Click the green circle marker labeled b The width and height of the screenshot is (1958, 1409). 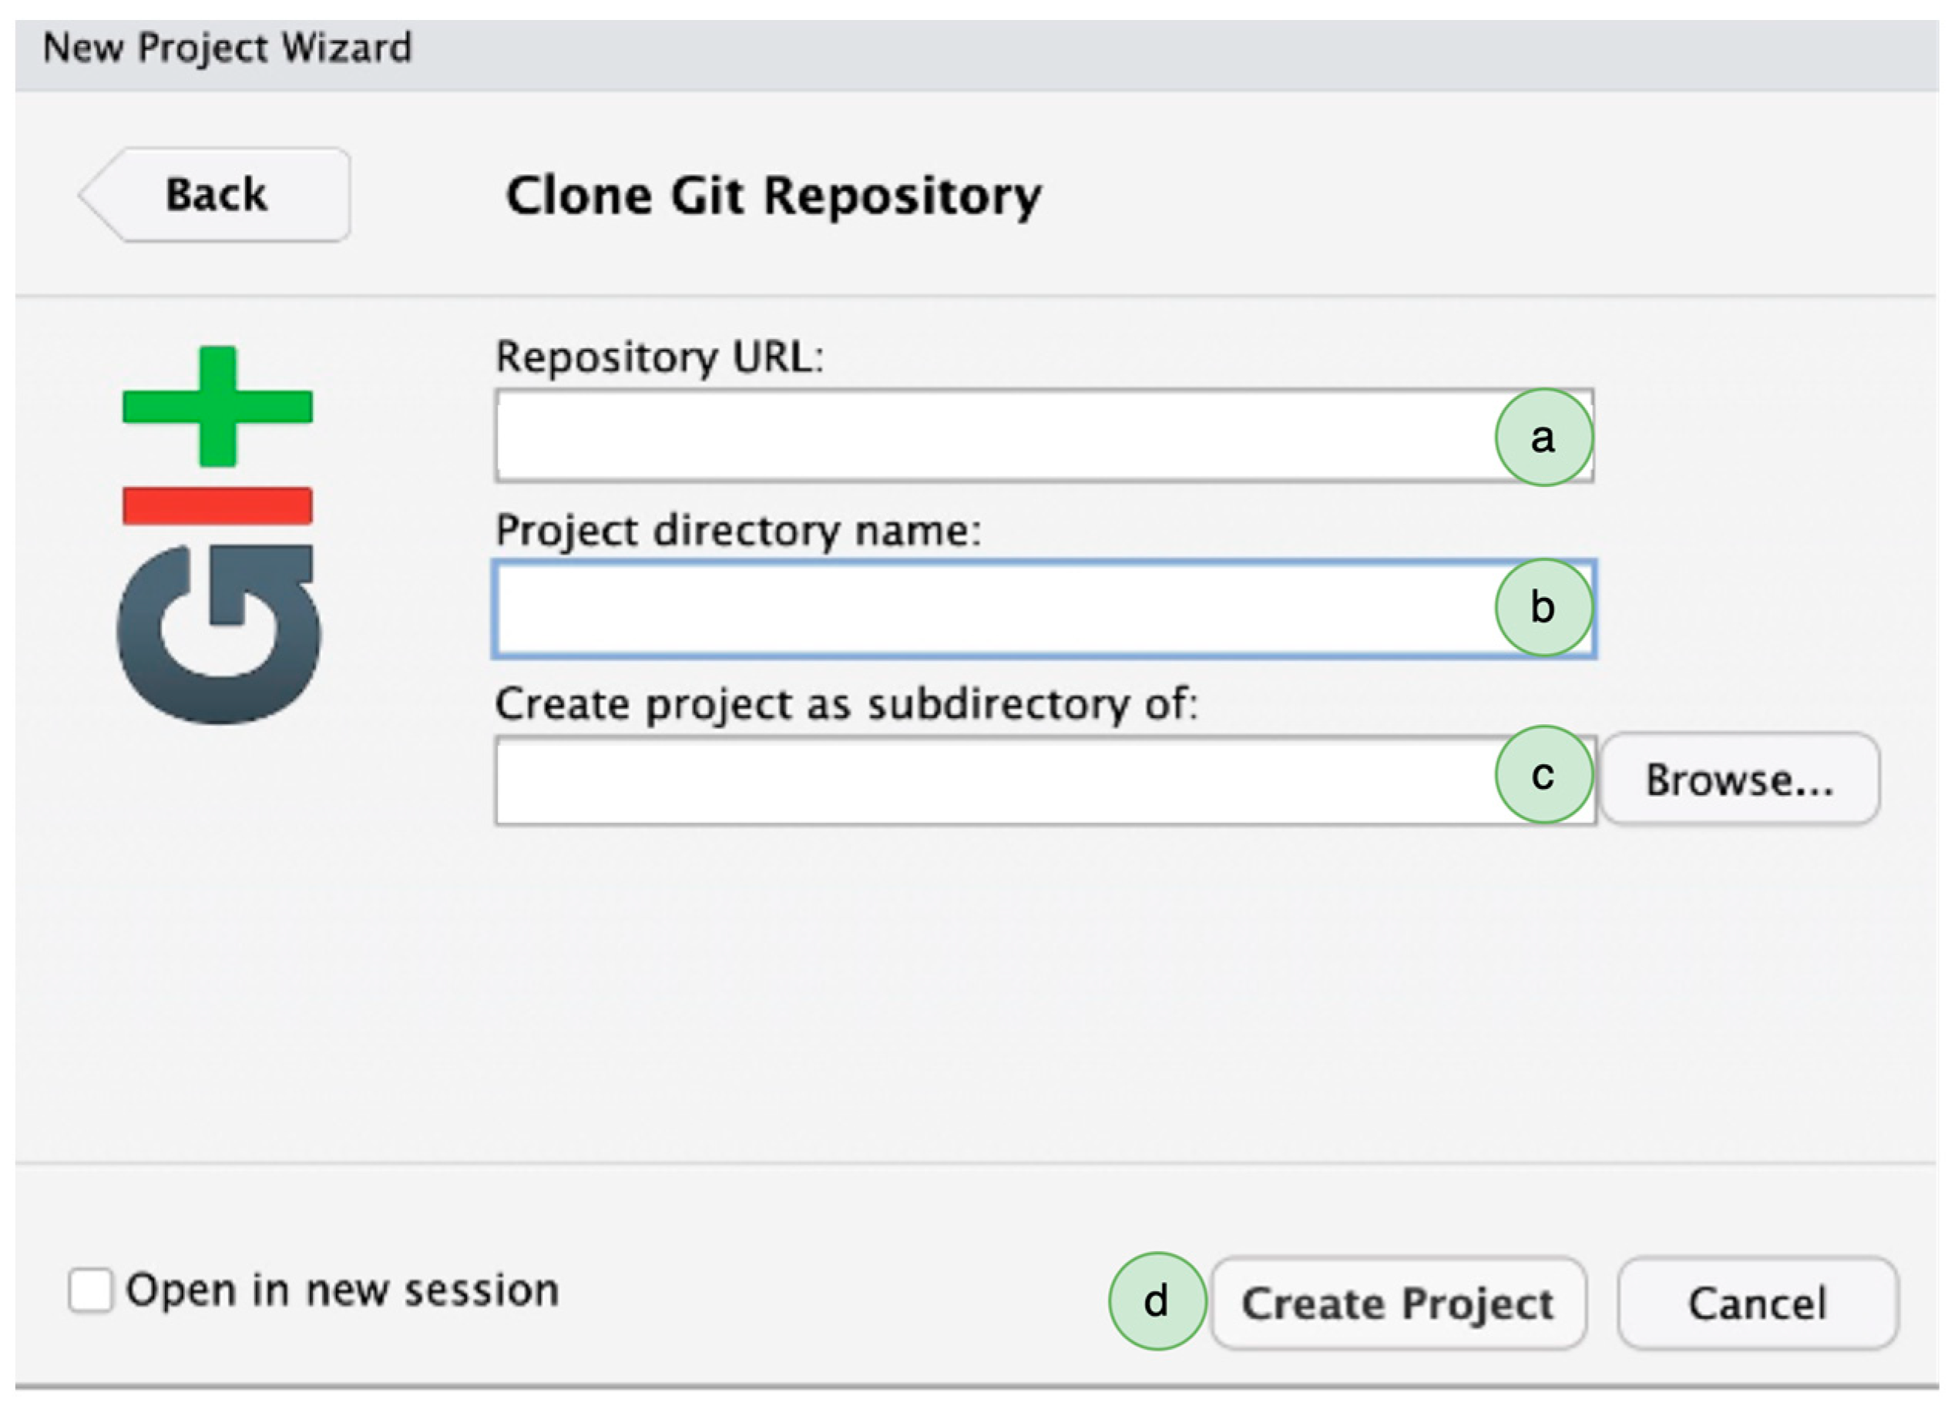(x=1543, y=608)
